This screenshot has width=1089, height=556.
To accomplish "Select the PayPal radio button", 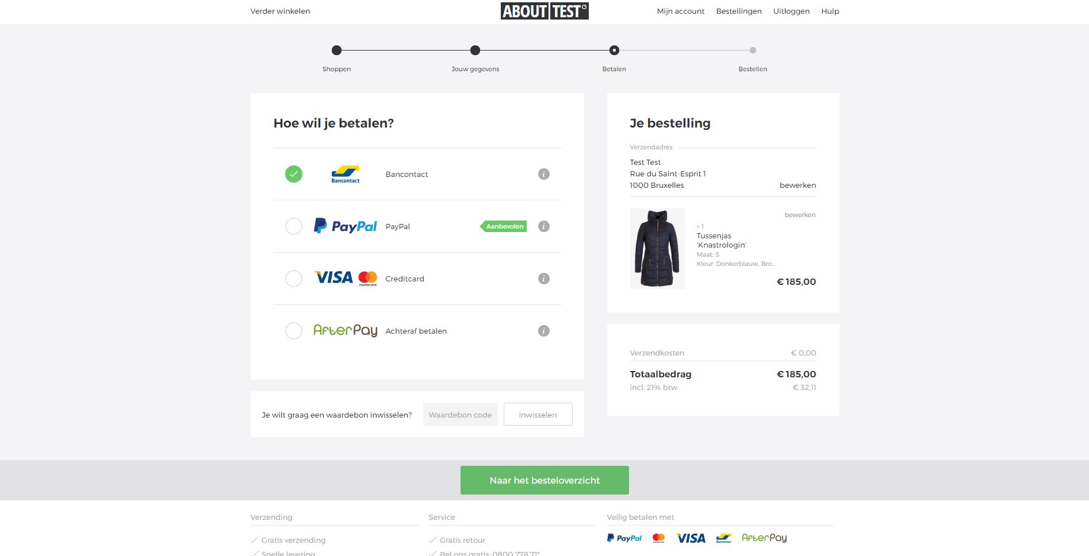I will 294,226.
